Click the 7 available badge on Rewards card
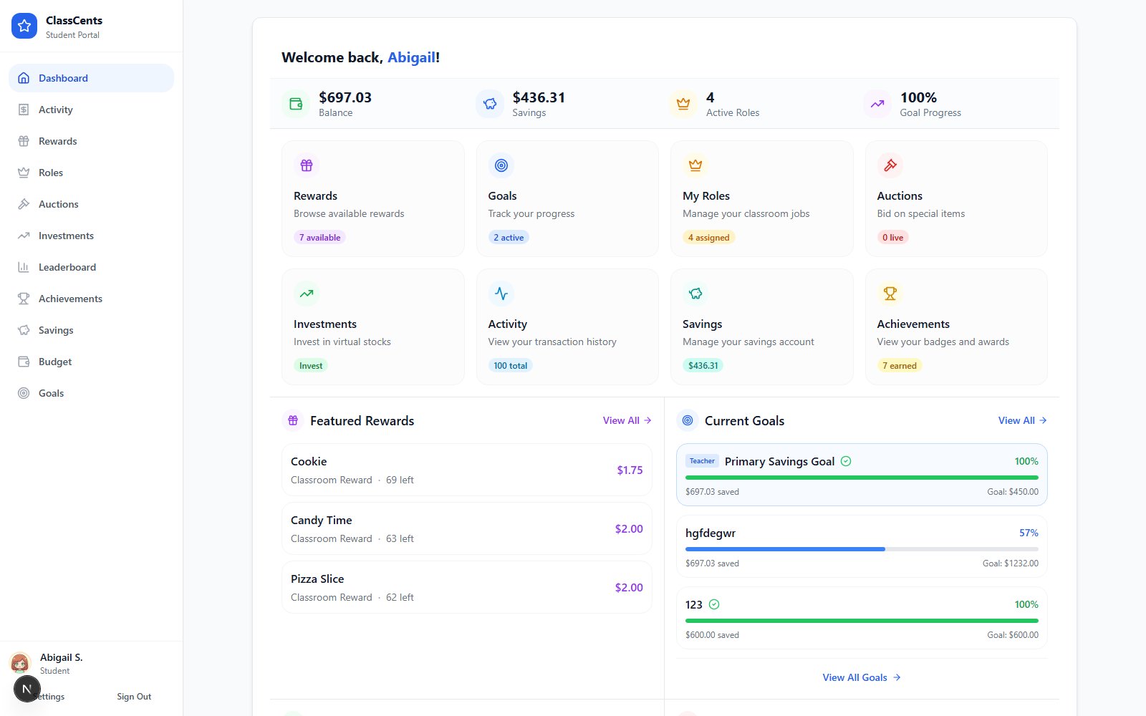This screenshot has width=1146, height=716. (x=319, y=237)
